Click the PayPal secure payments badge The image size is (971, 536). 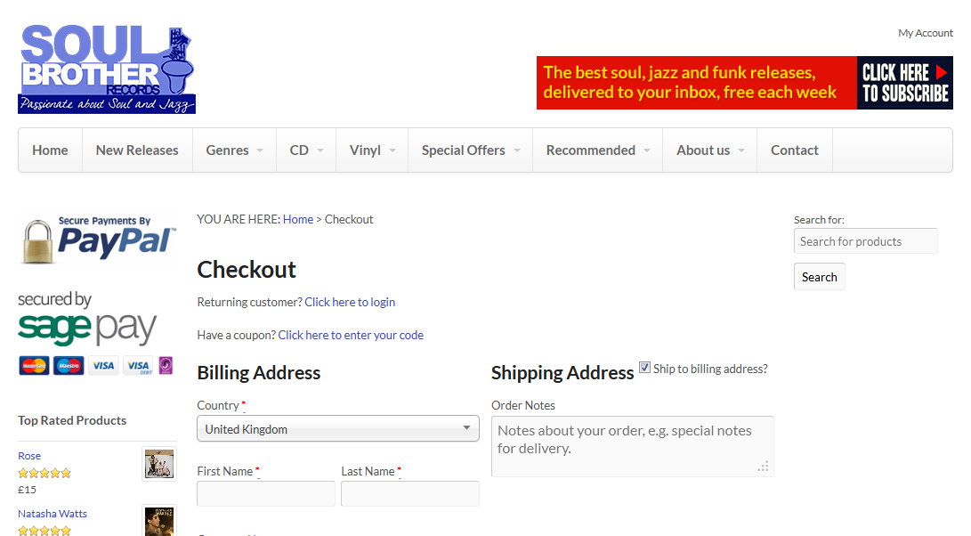(x=98, y=240)
